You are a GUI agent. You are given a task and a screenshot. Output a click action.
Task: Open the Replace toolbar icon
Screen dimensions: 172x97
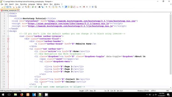click(x=42, y=7)
